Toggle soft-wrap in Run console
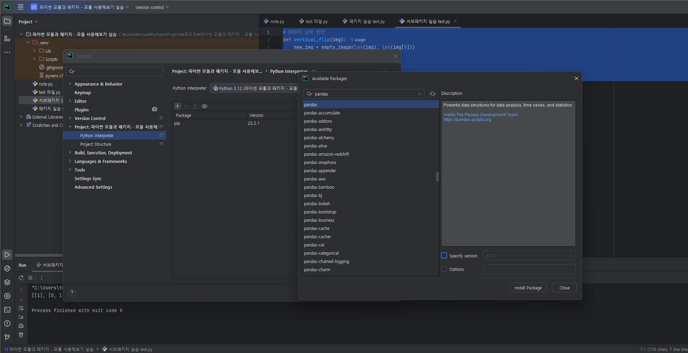This screenshot has height=353, width=688. coord(21,308)
